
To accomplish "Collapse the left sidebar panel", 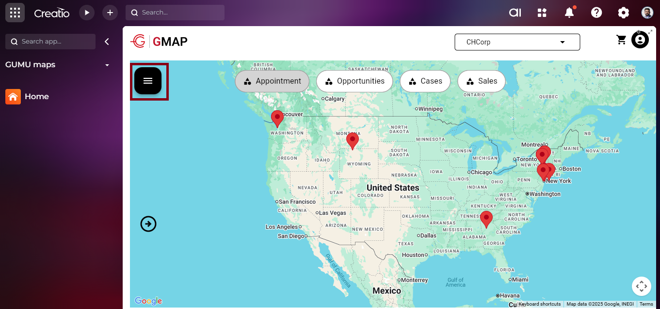I will (107, 42).
